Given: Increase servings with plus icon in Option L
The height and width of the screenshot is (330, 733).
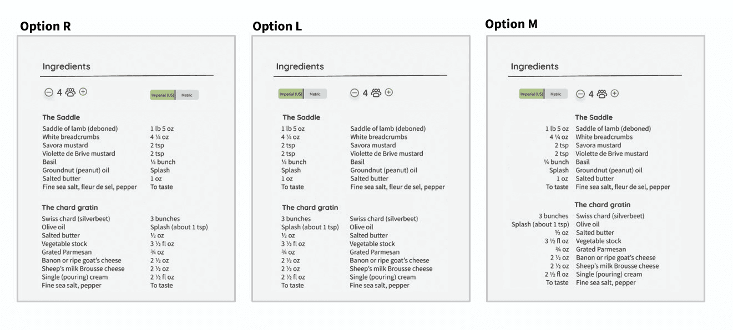Looking at the screenshot, I should 389,92.
